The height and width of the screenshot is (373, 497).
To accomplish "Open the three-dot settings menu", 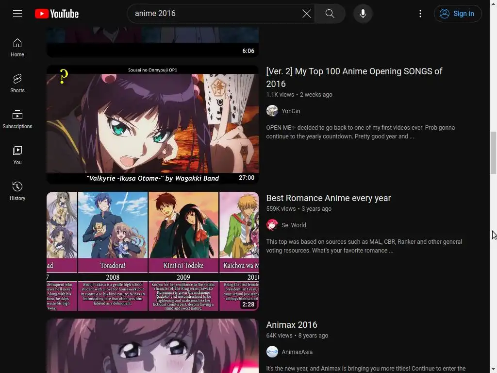I will point(420,14).
